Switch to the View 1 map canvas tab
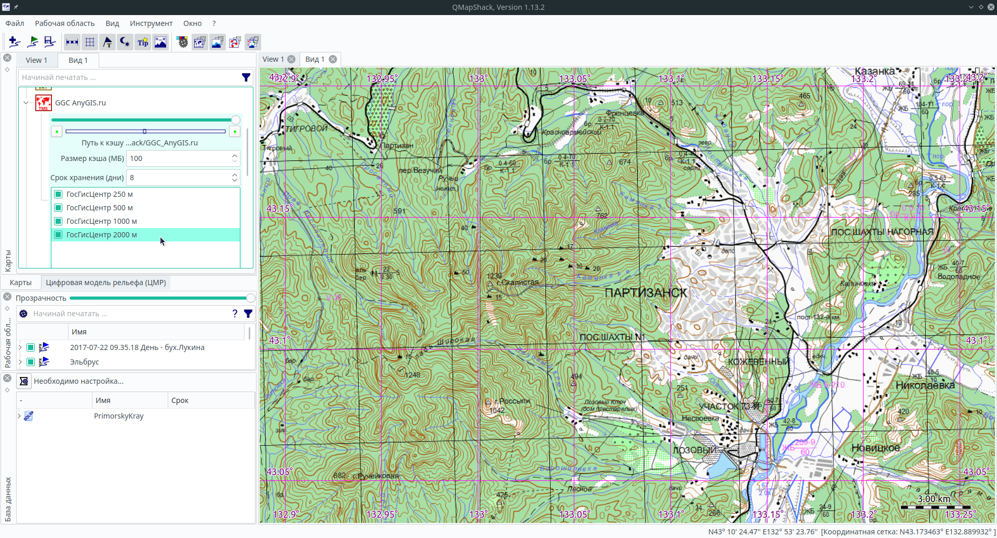 click(x=273, y=59)
